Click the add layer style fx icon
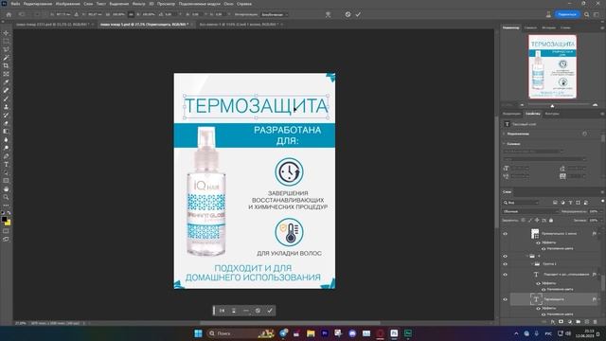The image size is (606, 341). [553, 322]
